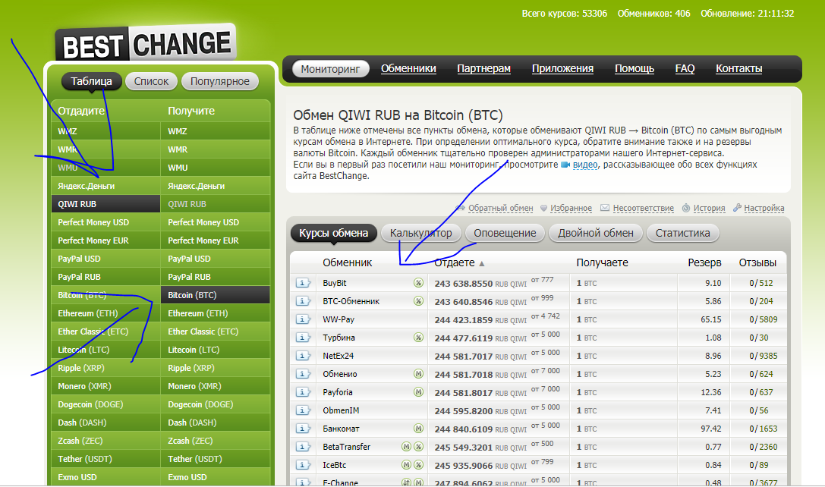825x487 pixels.
Task: Open info icon for Payforia row
Action: tap(303, 392)
